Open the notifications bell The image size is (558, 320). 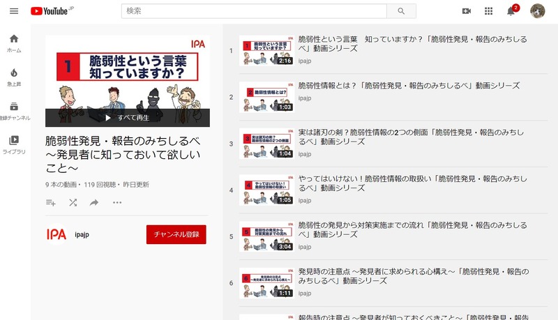tap(511, 11)
